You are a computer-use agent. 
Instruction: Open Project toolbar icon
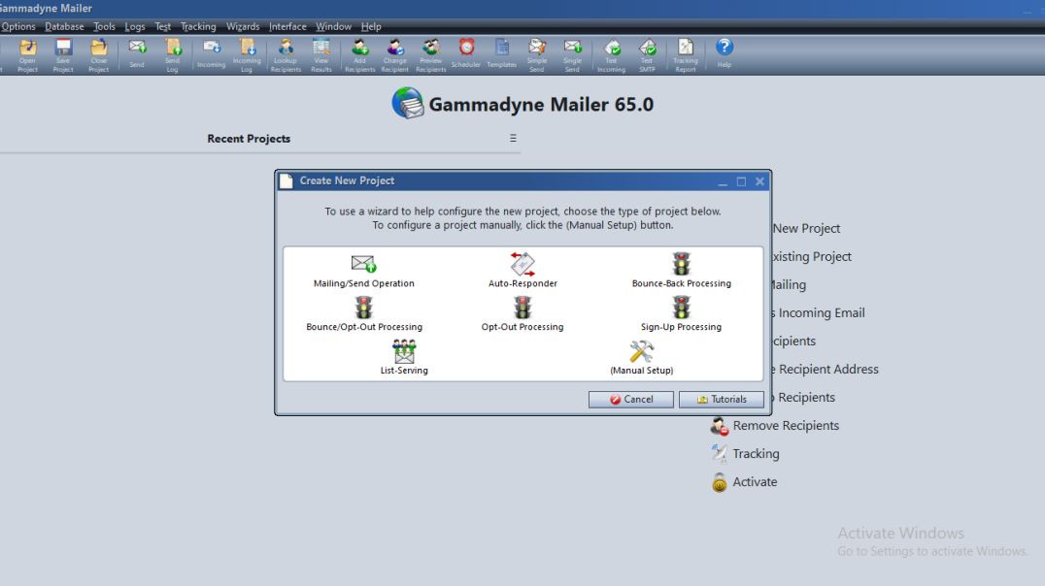(x=27, y=54)
